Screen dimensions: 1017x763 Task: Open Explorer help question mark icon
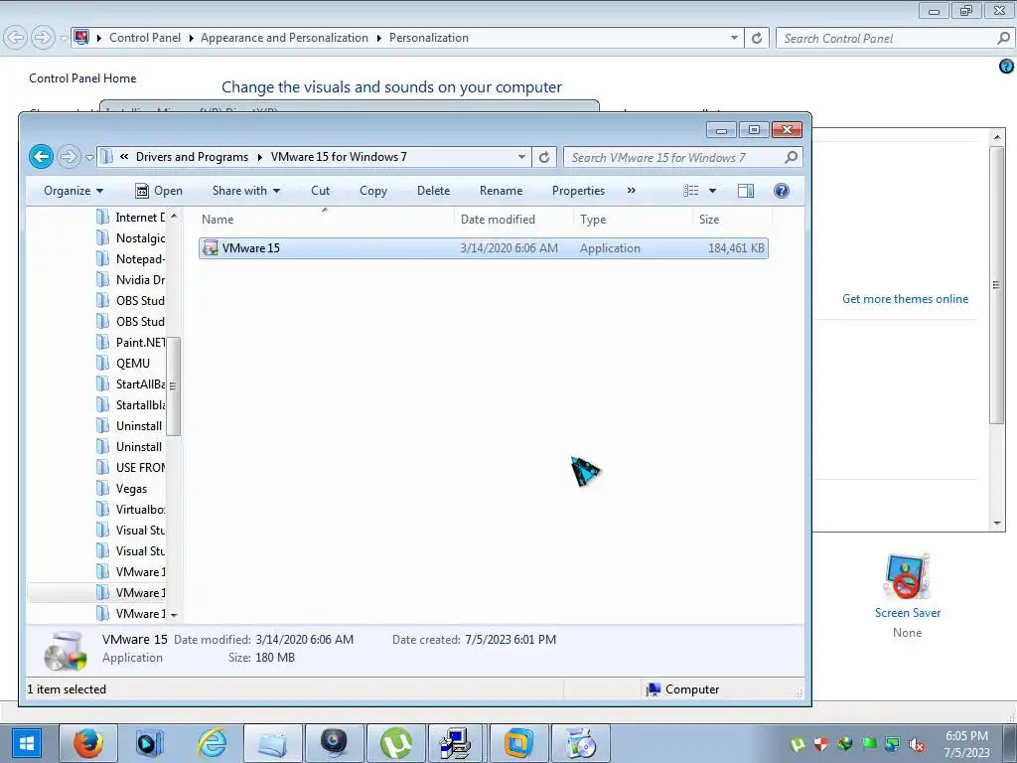click(782, 191)
